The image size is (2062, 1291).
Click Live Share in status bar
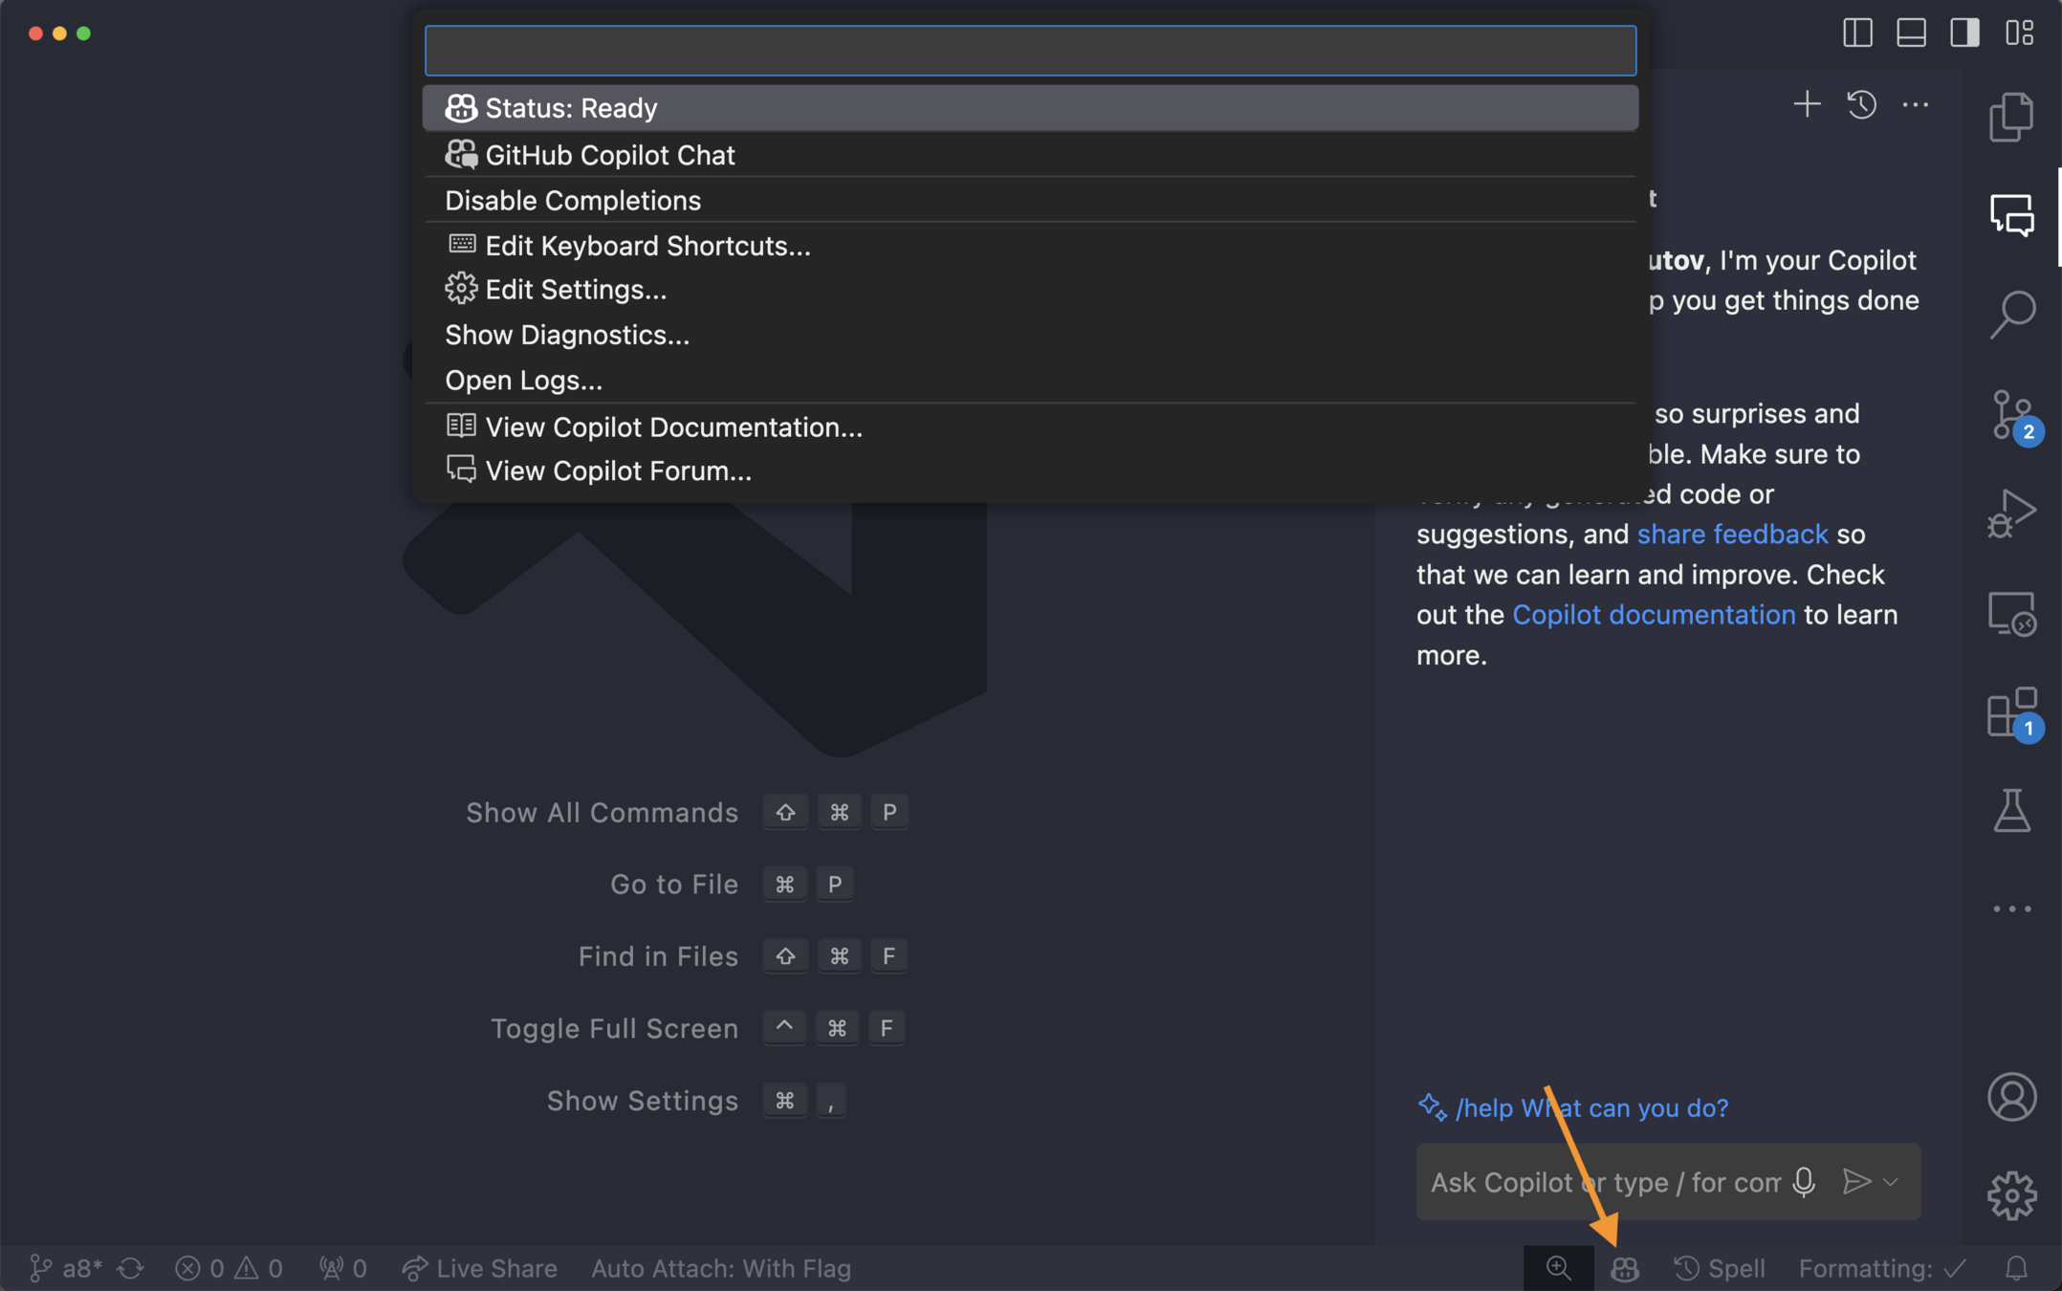point(480,1268)
